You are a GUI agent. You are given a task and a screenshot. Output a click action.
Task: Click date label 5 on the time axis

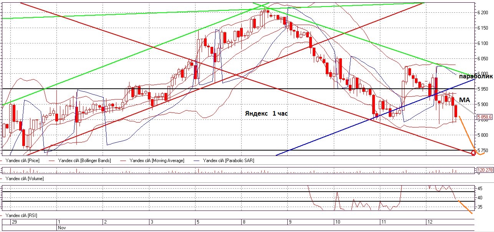click(198, 222)
